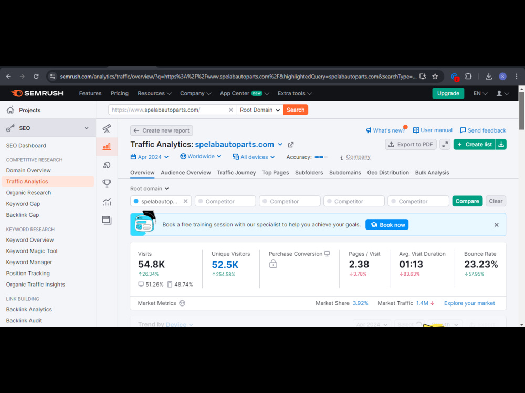Open Explore your market link

click(x=469, y=303)
